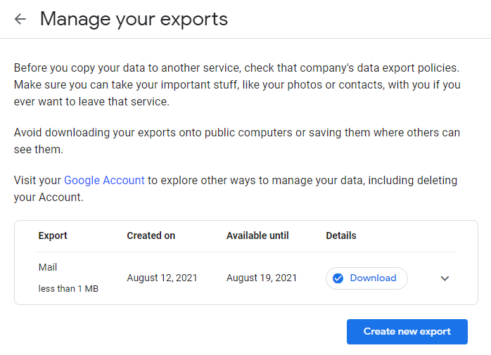This screenshot has height=355, width=491.
Task: Click the blue checkmark icon beside Download
Action: [x=338, y=278]
